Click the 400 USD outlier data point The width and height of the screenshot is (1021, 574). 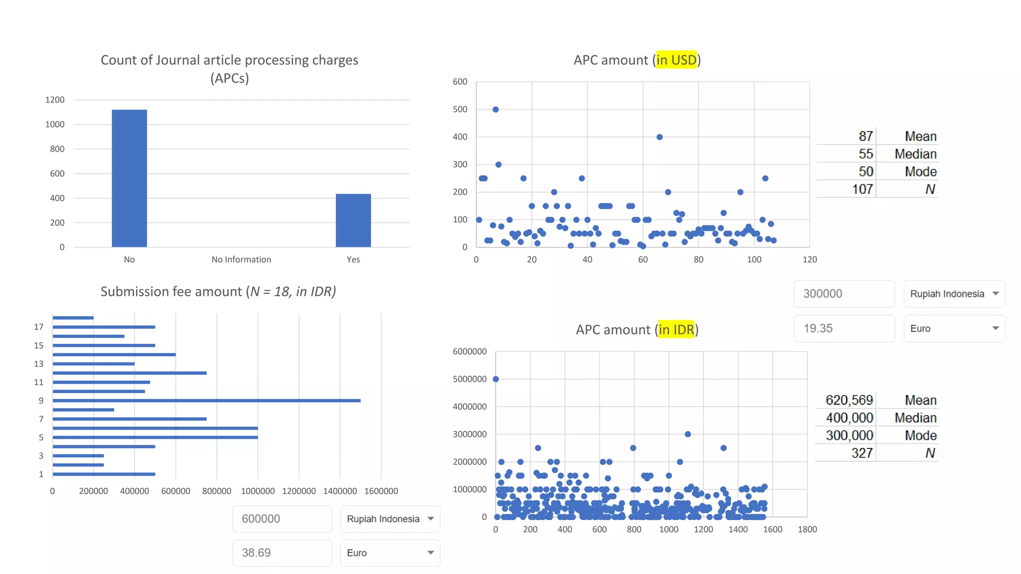tap(660, 137)
